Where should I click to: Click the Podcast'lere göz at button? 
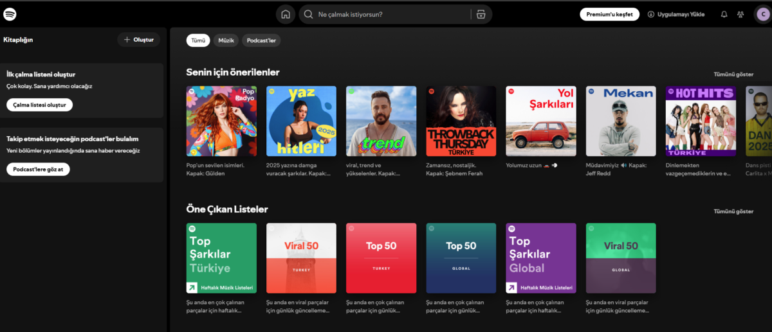tap(38, 170)
